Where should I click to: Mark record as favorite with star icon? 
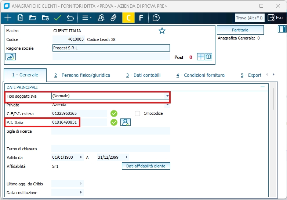[162, 31]
